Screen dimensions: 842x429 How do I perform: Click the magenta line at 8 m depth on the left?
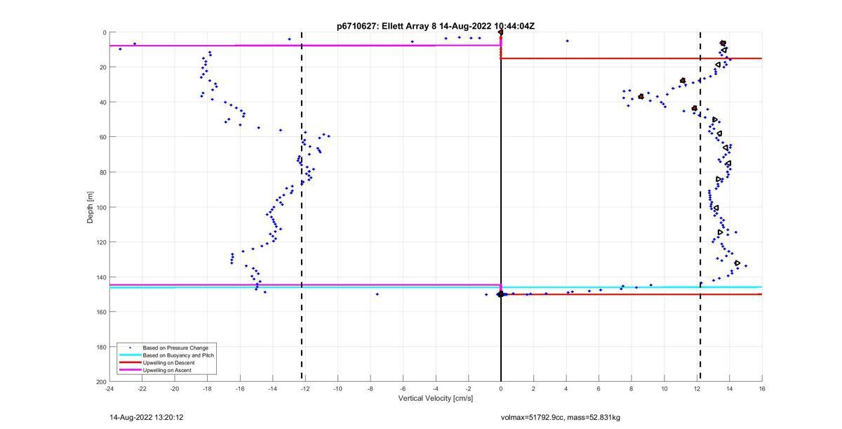(x=305, y=46)
